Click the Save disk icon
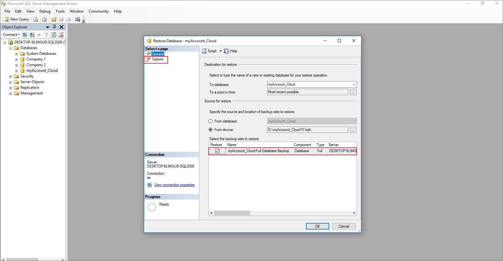503x261 pixels. (x=61, y=19)
